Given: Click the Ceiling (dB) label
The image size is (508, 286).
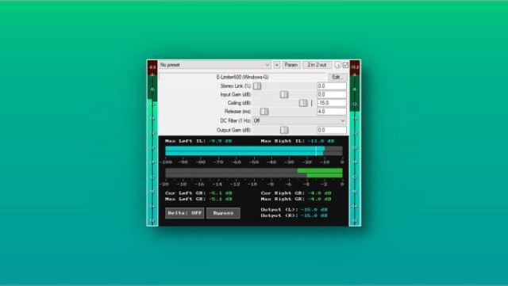Looking at the screenshot, I should tap(239, 103).
